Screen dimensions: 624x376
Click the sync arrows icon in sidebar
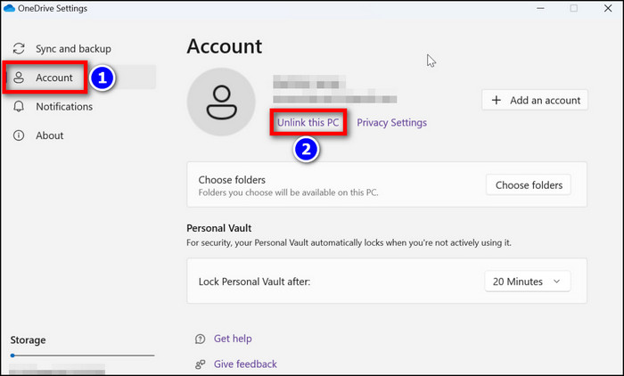[x=19, y=48]
